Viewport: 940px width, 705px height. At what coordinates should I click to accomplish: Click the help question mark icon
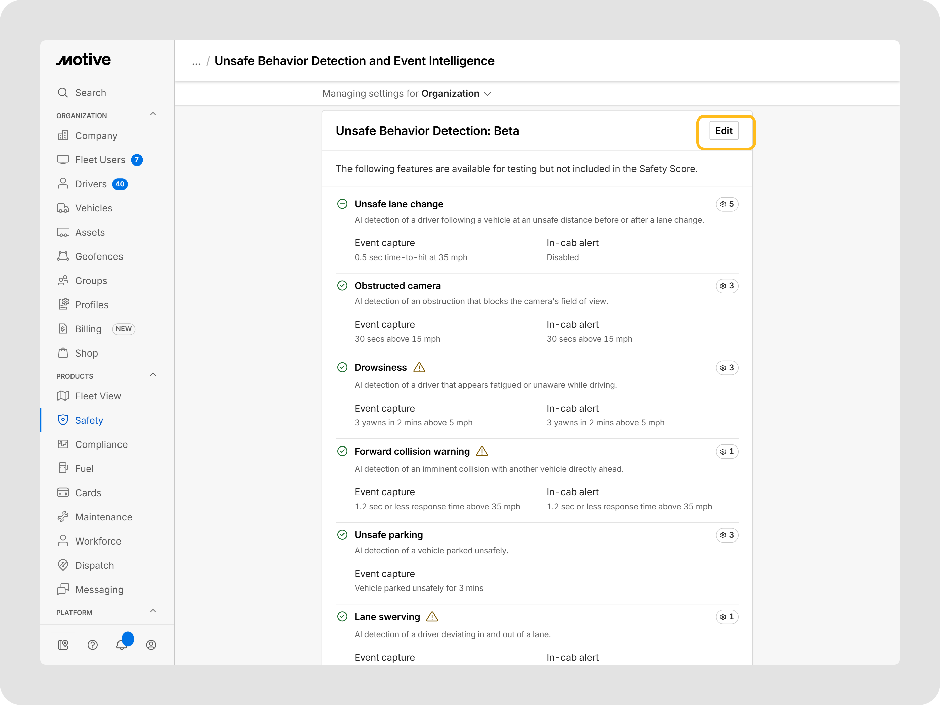point(93,645)
